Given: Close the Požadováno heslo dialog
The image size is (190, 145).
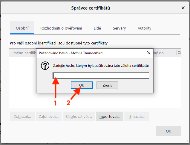Looking at the screenshot, I should [148, 53].
